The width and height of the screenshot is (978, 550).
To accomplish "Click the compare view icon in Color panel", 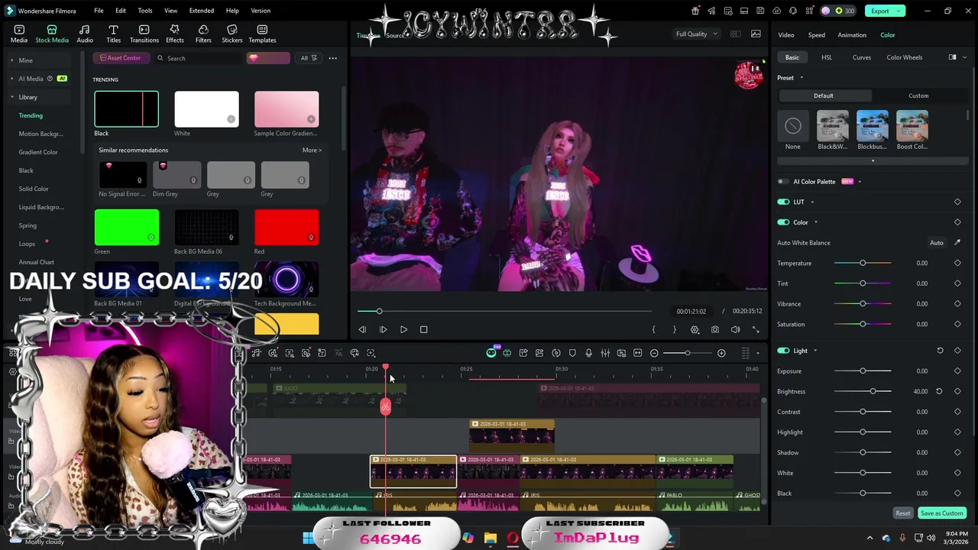I will point(952,57).
